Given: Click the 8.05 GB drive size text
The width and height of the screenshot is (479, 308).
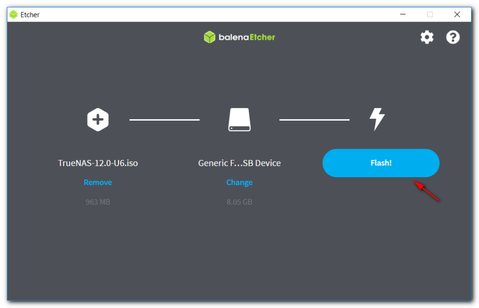Looking at the screenshot, I should (x=239, y=202).
